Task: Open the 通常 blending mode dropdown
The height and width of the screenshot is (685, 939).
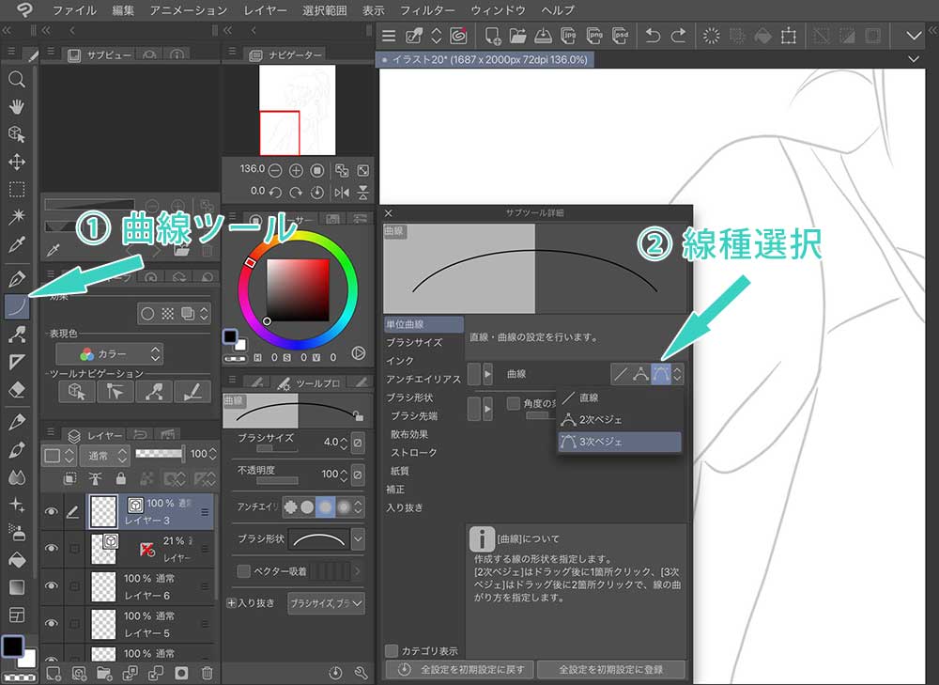Action: [103, 454]
